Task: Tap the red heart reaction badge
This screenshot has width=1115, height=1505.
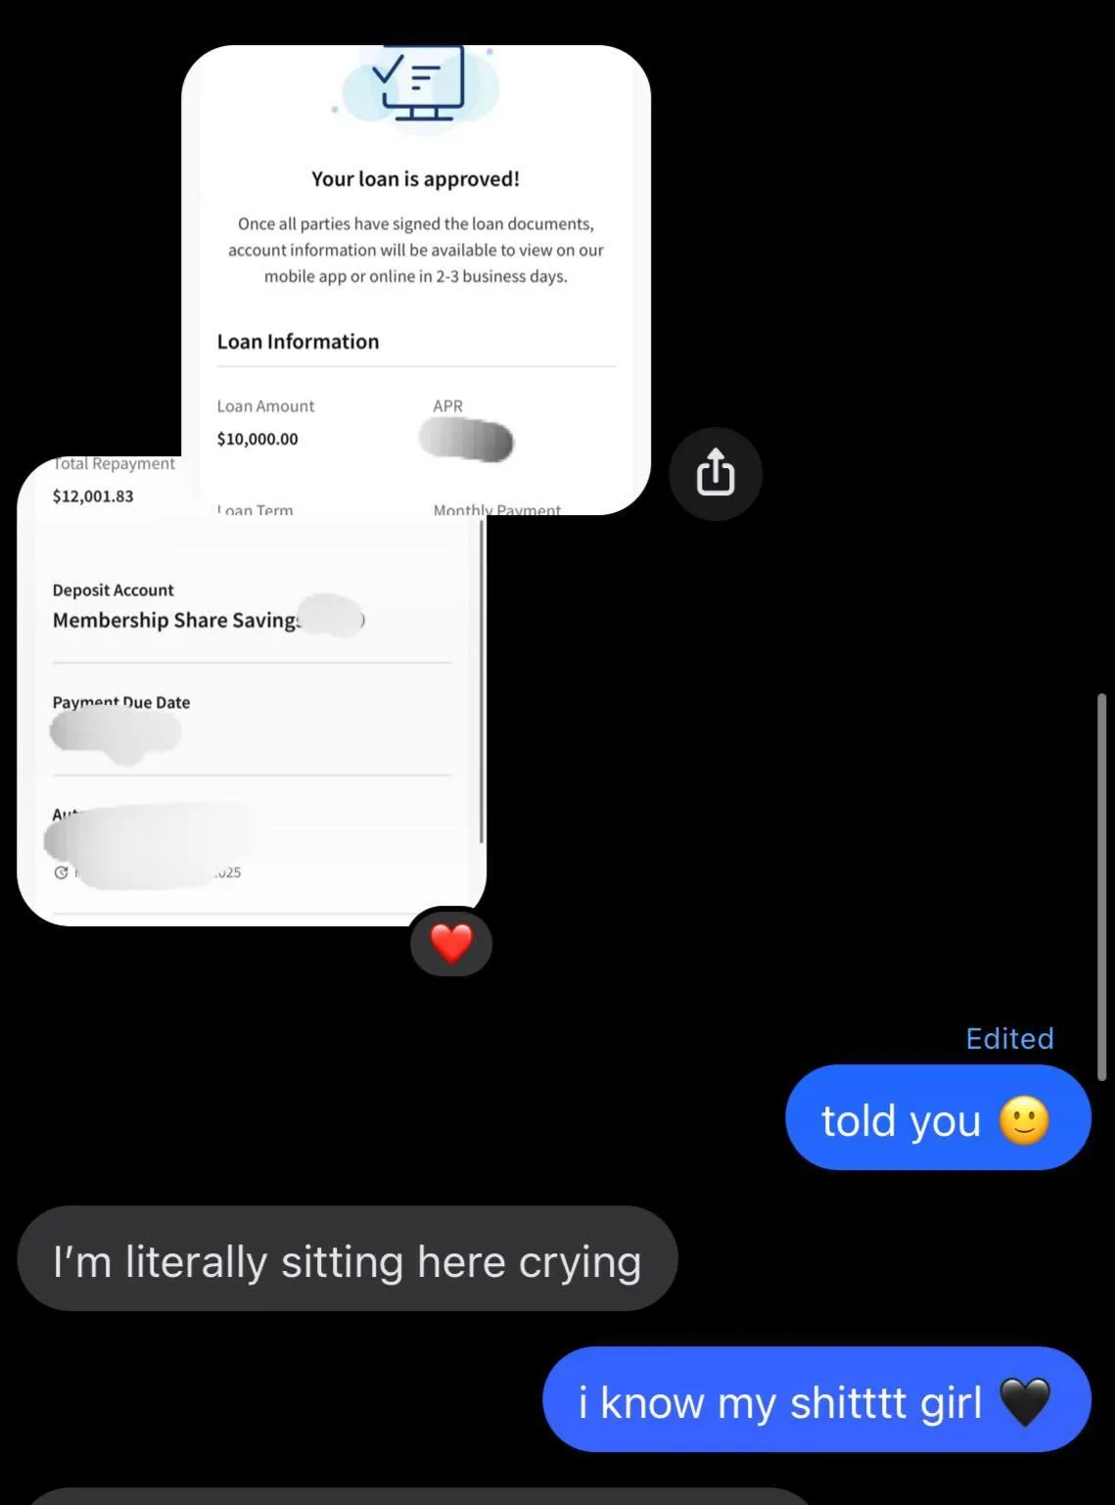Action: point(451,943)
